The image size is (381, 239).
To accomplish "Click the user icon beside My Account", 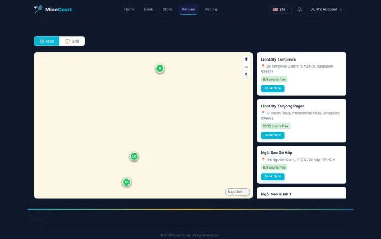I will coord(313,9).
